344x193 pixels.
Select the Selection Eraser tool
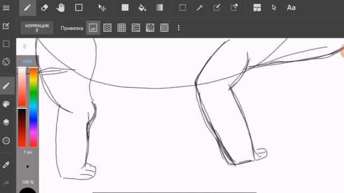coord(234,8)
